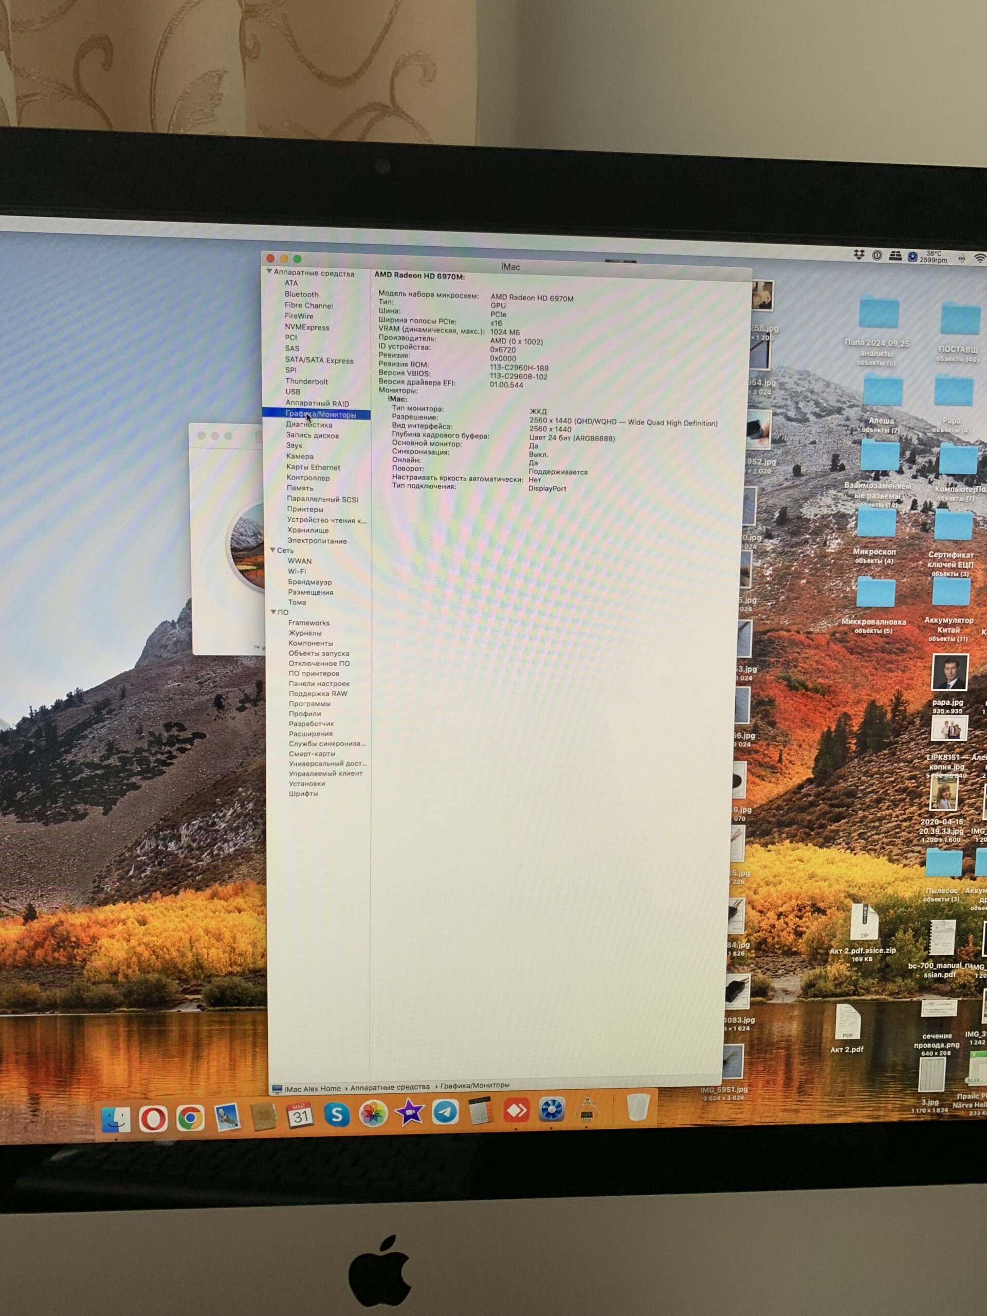Click the DisplayPort connection type value

coord(547,488)
